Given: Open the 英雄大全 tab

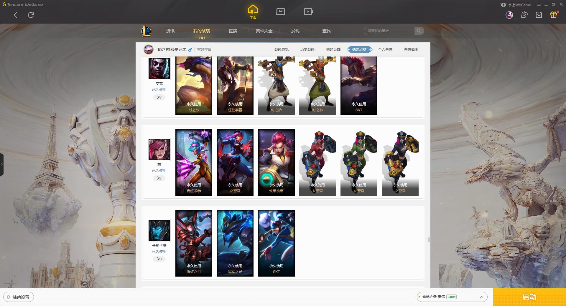Looking at the screenshot, I should [x=264, y=31].
